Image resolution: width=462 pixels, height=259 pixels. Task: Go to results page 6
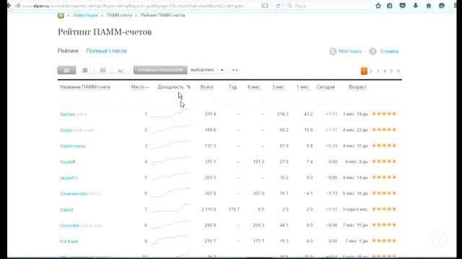point(398,71)
